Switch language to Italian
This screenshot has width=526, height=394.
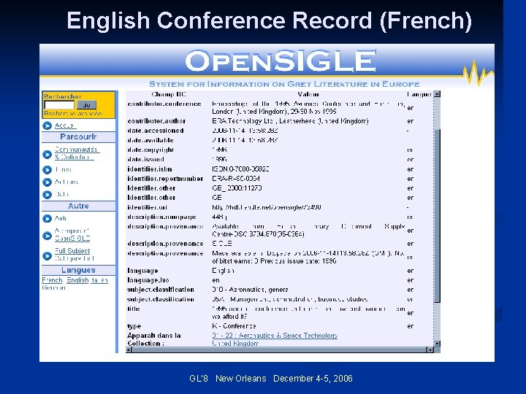pos(99,280)
